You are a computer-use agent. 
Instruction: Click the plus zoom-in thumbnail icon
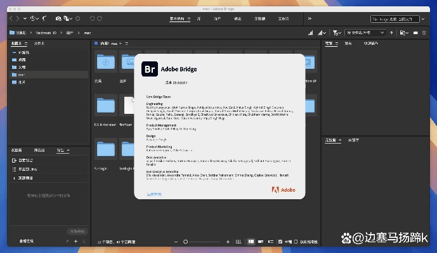[228, 242]
